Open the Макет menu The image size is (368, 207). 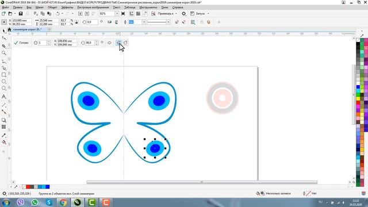(x=40, y=7)
